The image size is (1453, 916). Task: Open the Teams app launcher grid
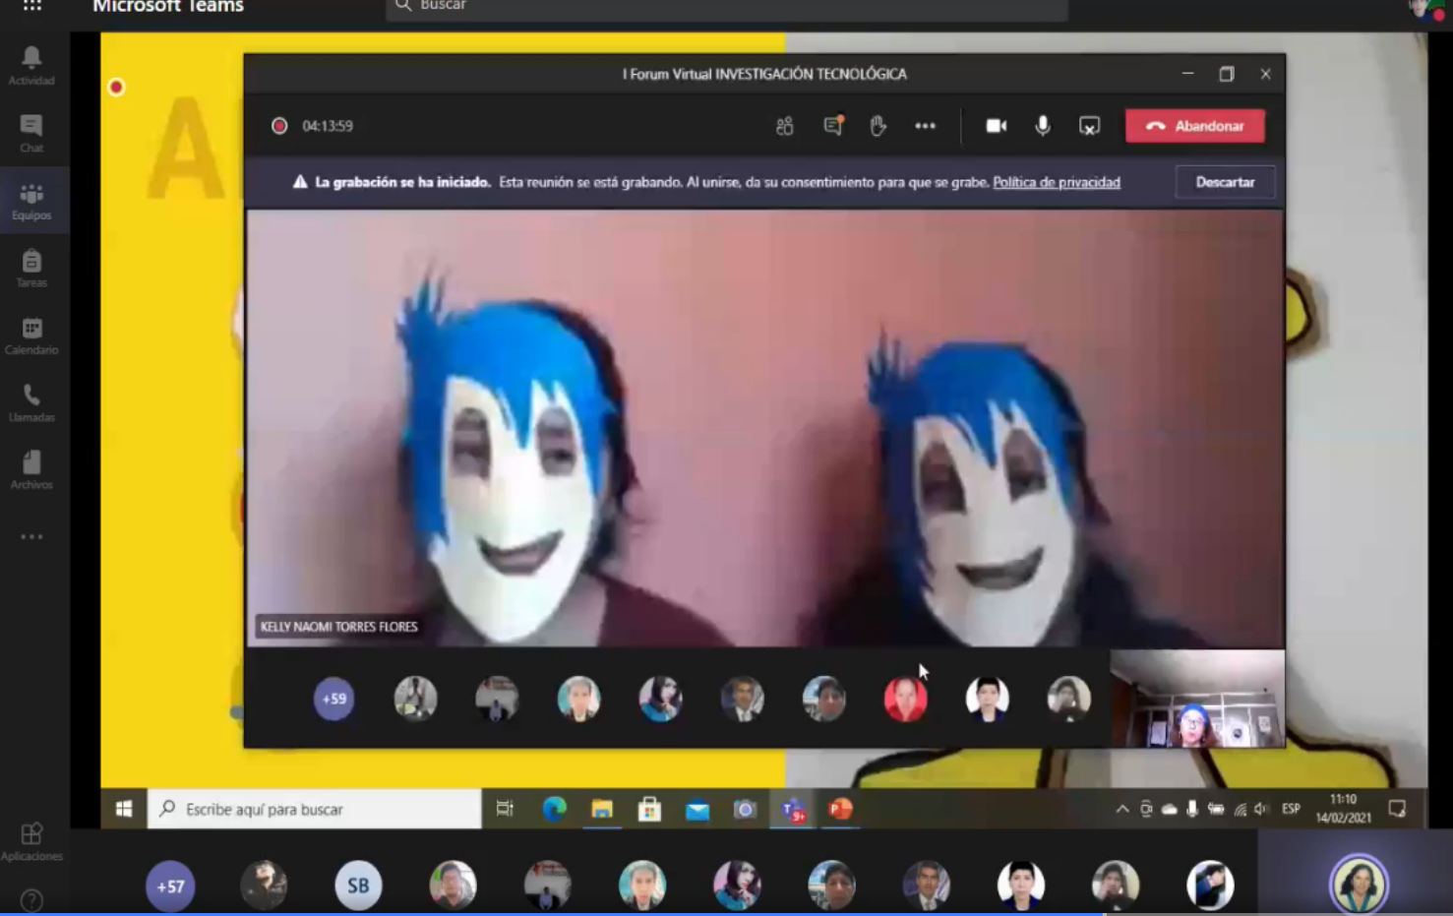click(x=31, y=6)
